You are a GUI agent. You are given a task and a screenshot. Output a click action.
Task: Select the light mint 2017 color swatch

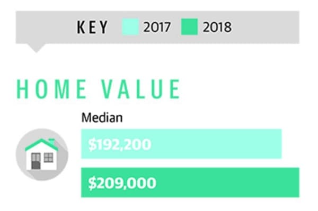click(x=130, y=26)
